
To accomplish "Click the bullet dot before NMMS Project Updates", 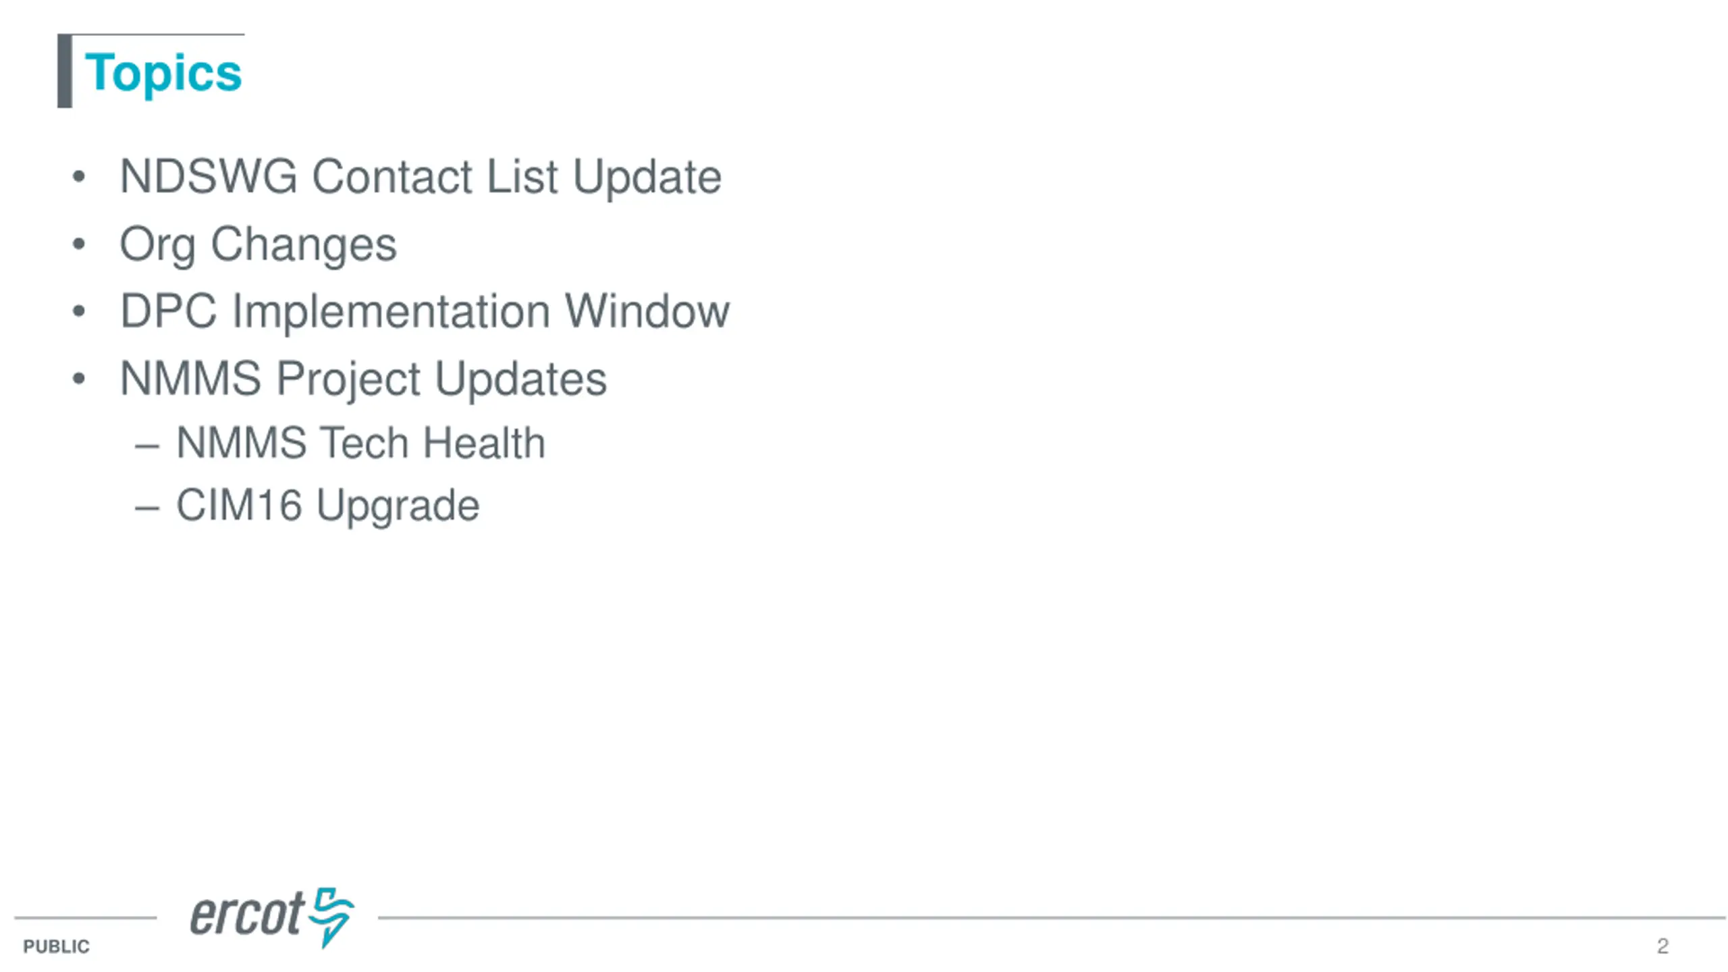I will pos(79,379).
